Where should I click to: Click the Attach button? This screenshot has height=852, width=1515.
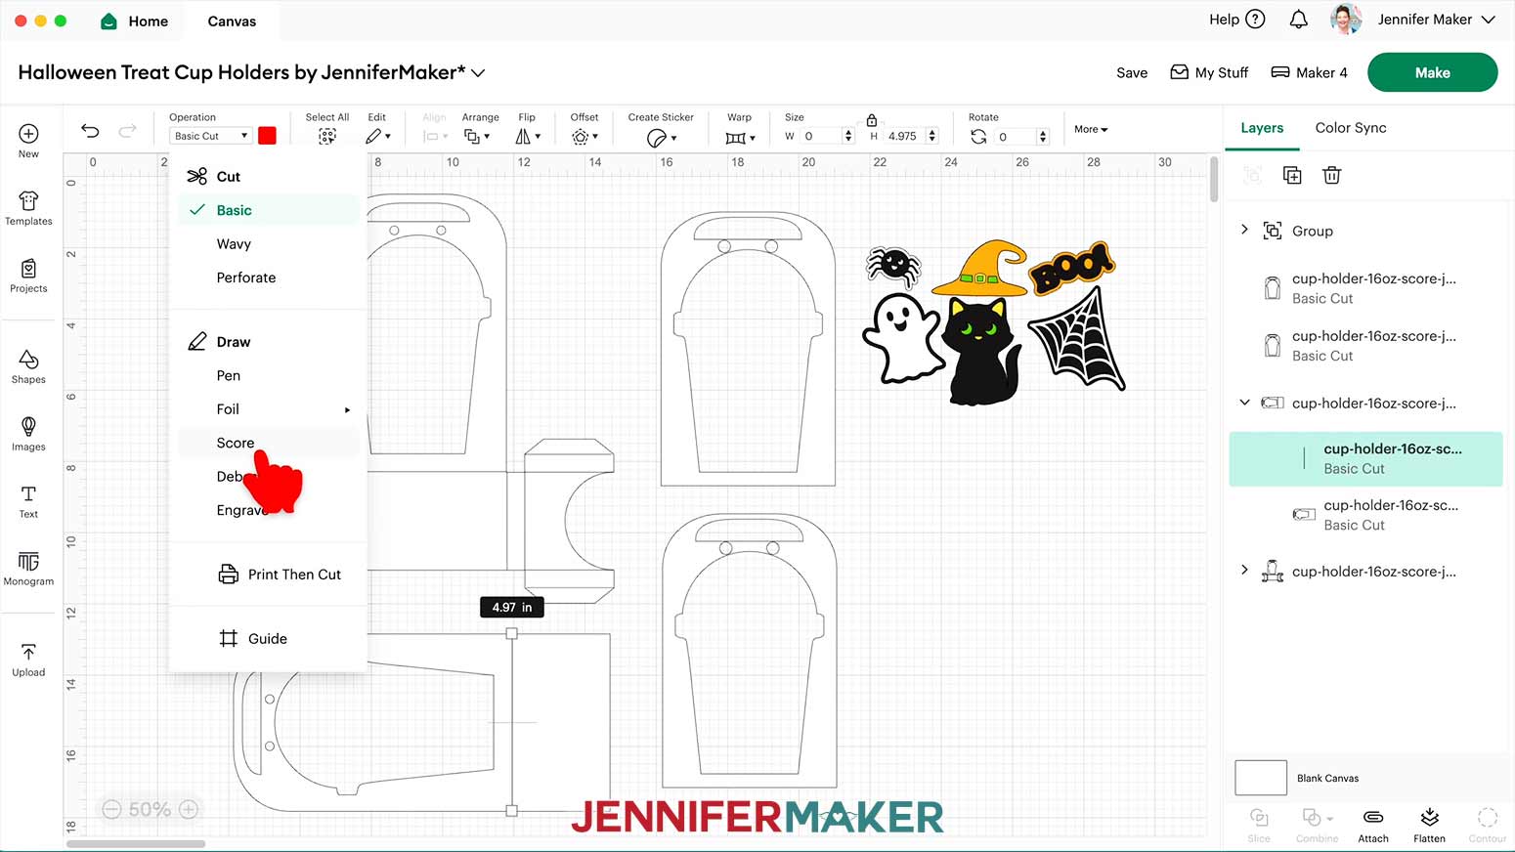click(x=1373, y=825)
